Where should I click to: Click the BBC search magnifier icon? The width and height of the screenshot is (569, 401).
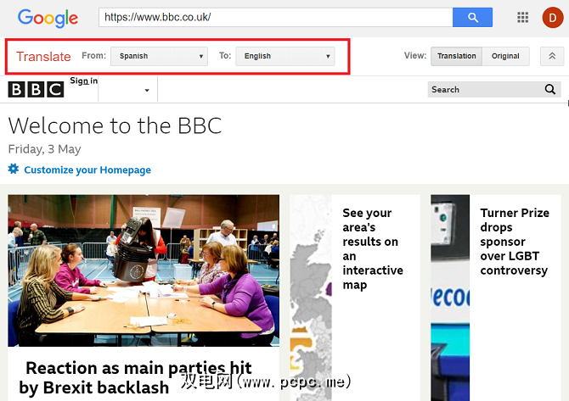tap(550, 89)
